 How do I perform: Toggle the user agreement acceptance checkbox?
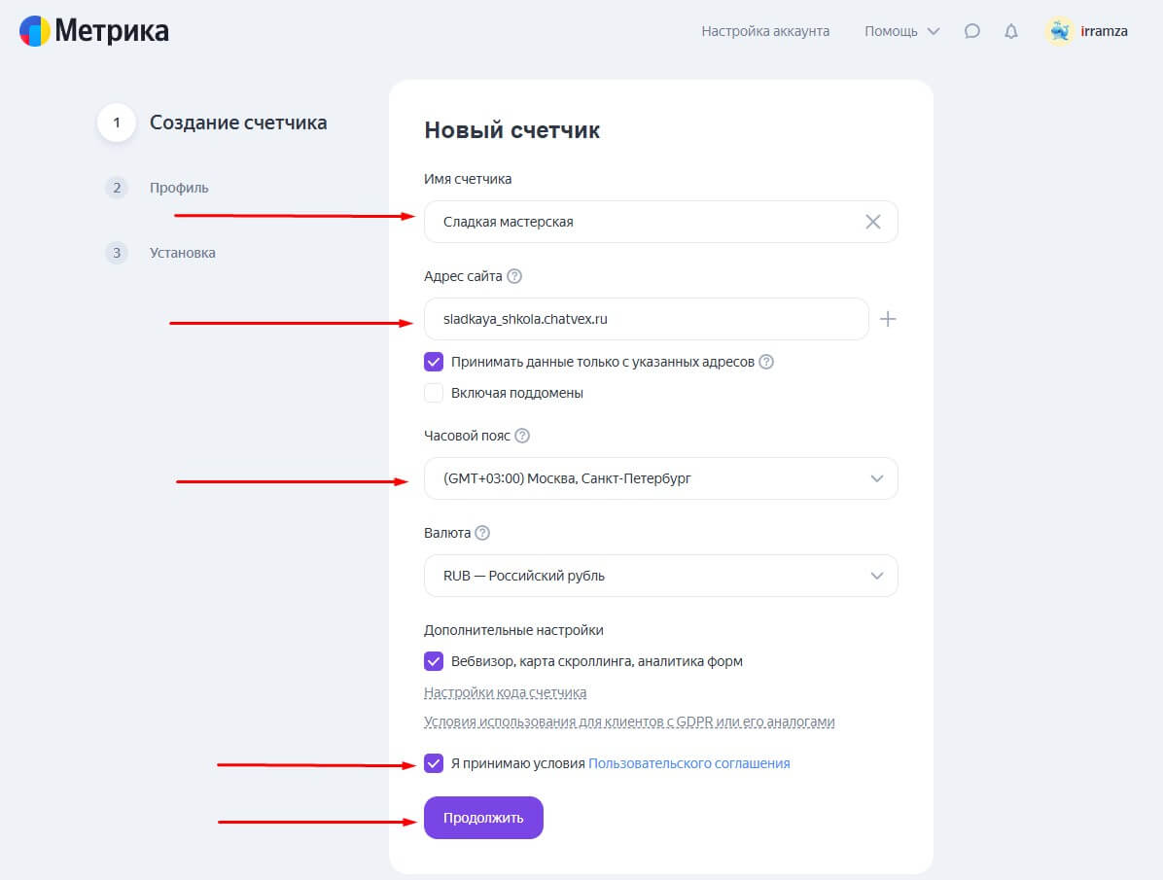[x=434, y=763]
